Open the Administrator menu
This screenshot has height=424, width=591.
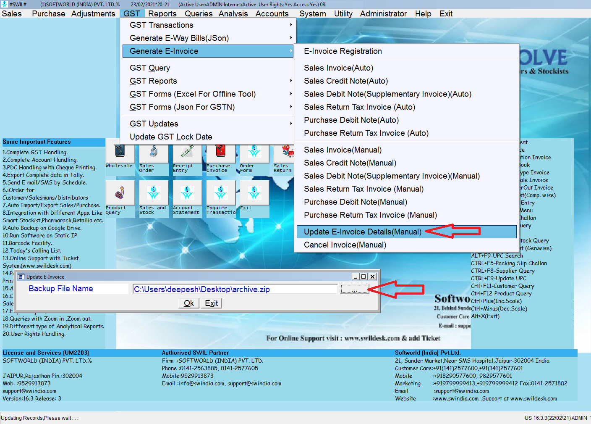(383, 14)
